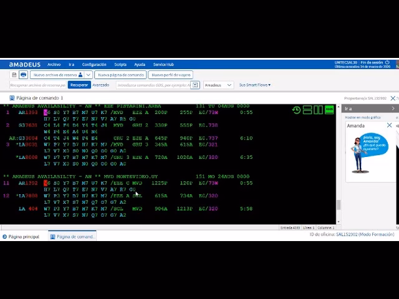Screen dimensions: 399x299
Task: Open the GDS command helper icon
Action: click(195, 85)
